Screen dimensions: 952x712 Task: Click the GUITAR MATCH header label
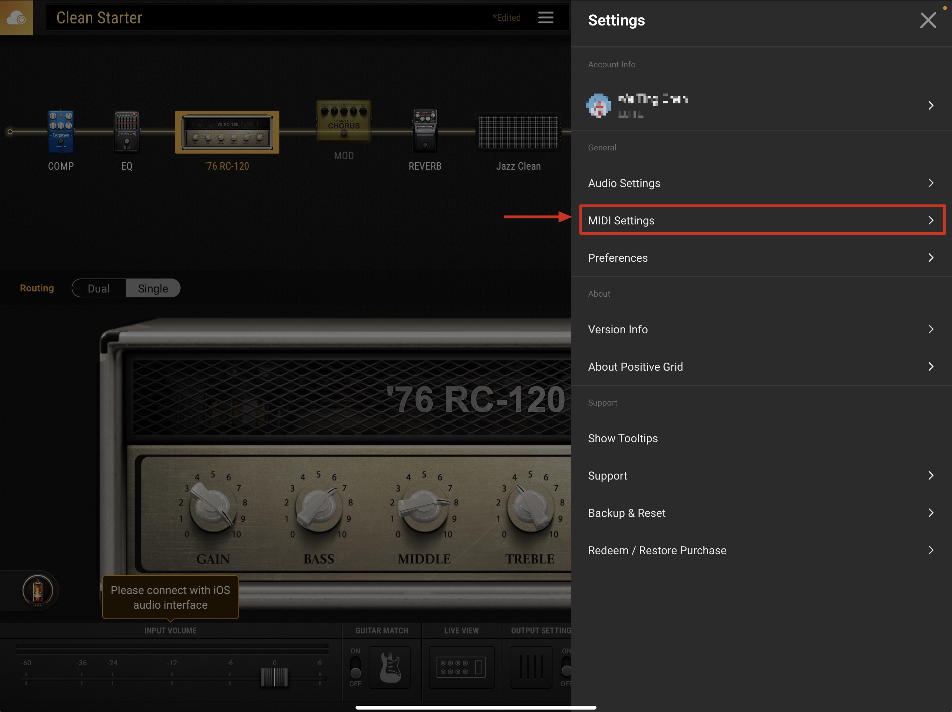[382, 631]
